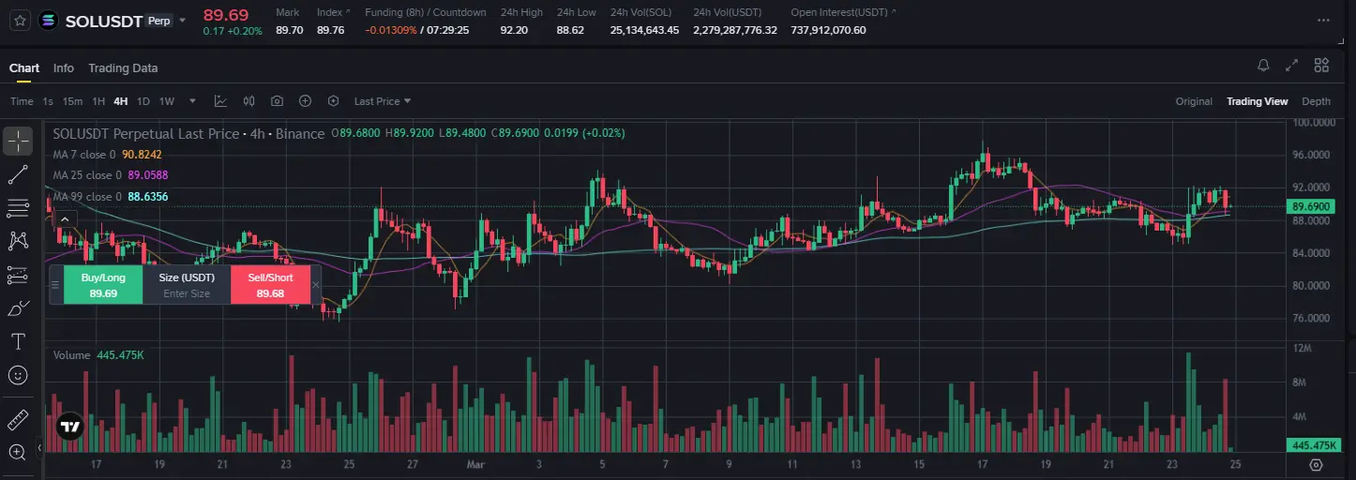This screenshot has width=1356, height=480.
Task: Click the Buy/Long button
Action: [103, 285]
